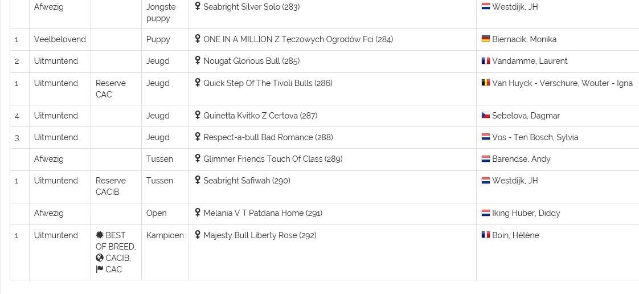Click the Dutch flag beside Barendse, Andy
The image size is (639, 294).
tap(485, 158)
